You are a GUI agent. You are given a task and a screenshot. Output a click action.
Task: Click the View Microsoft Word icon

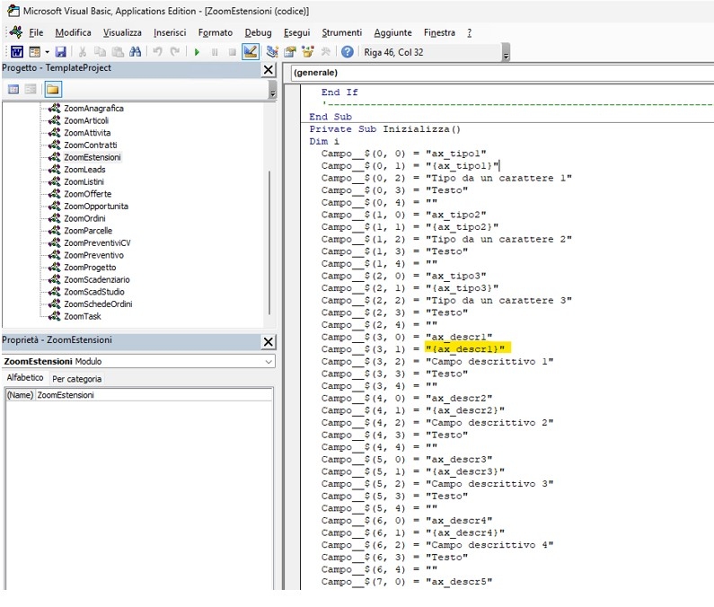(x=16, y=52)
